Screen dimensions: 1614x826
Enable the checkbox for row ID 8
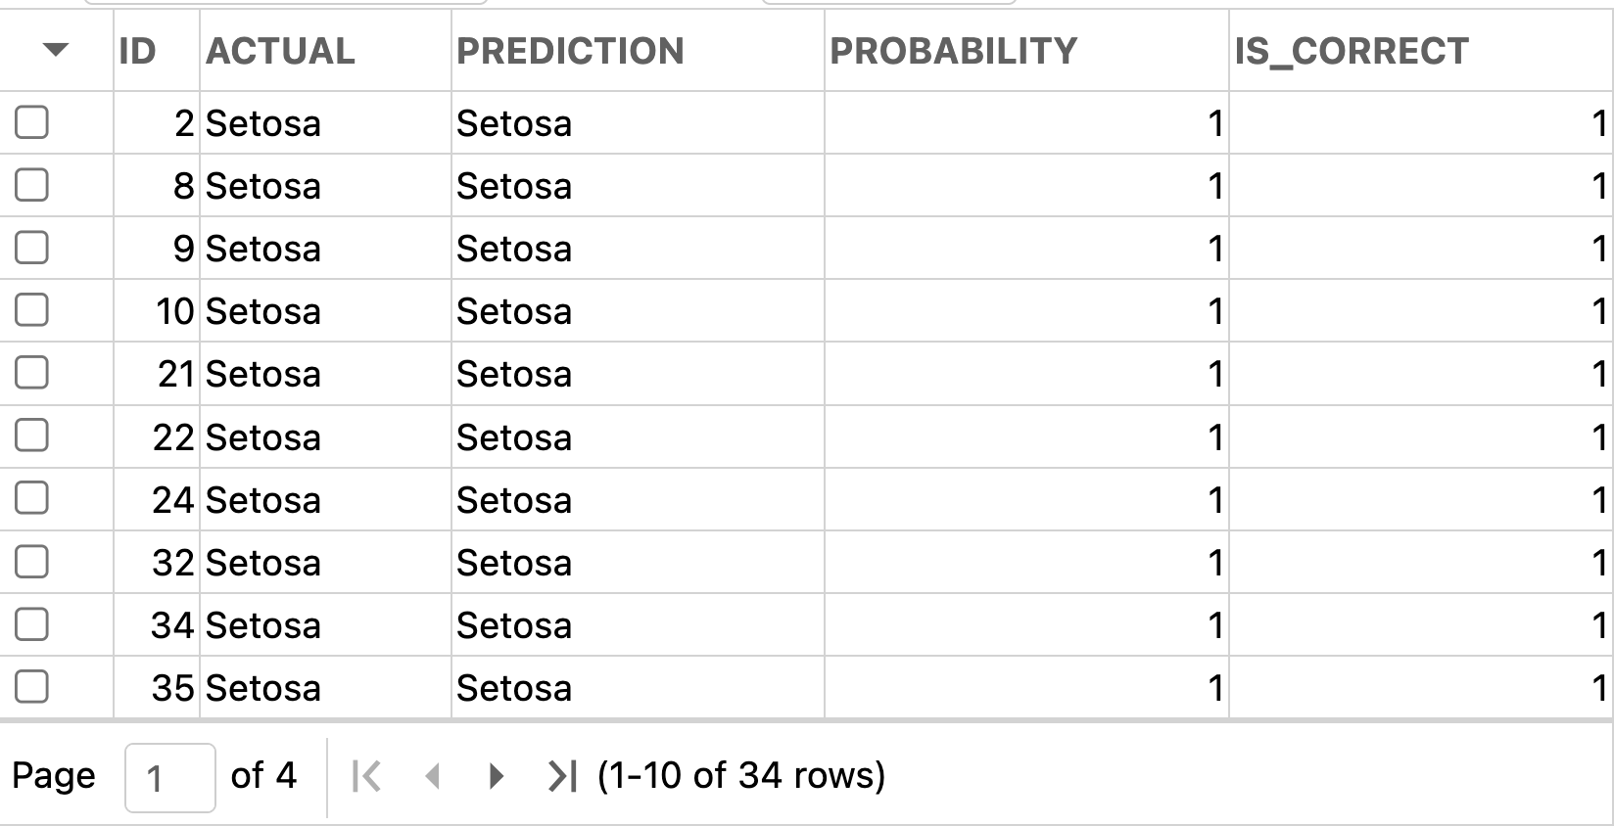pos(31,185)
